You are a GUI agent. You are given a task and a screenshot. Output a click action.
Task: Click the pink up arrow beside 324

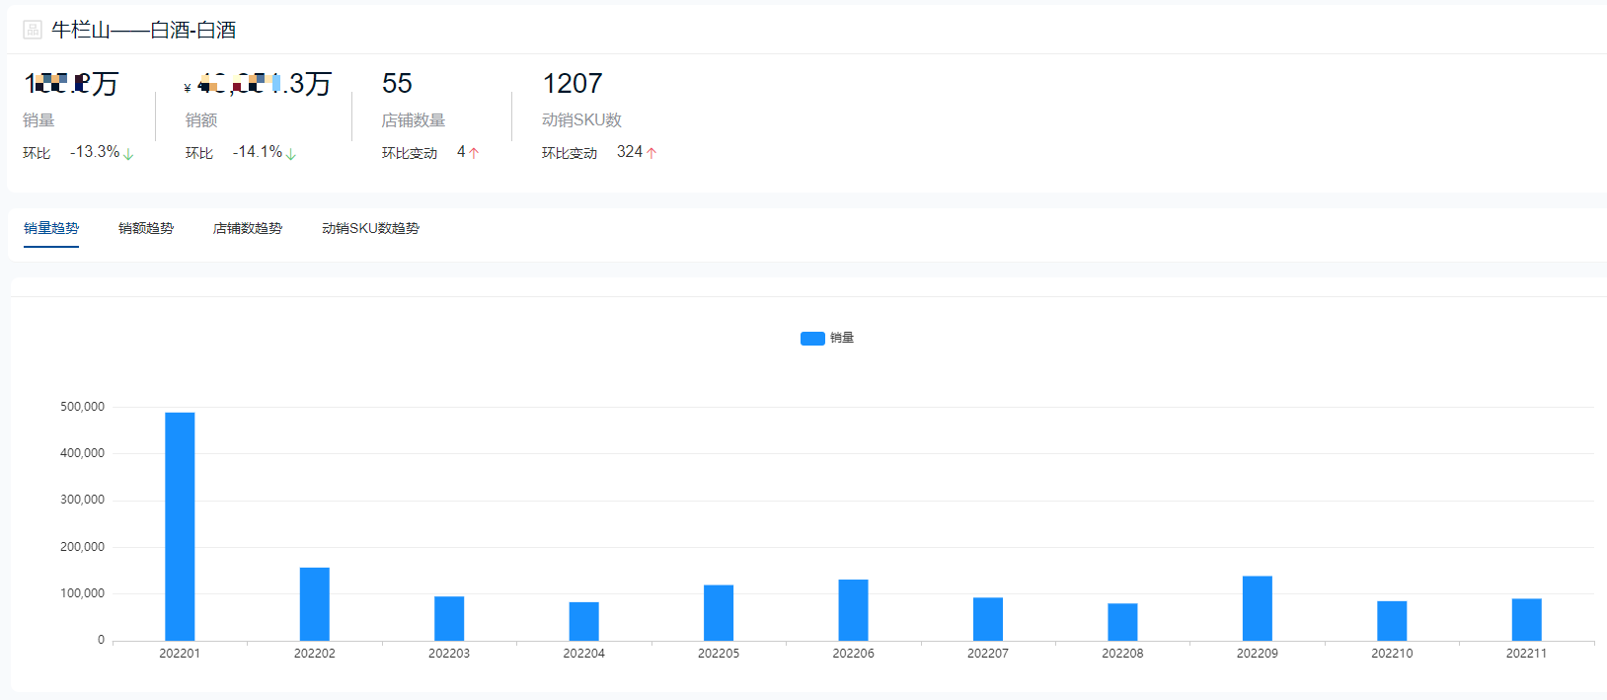click(x=651, y=153)
